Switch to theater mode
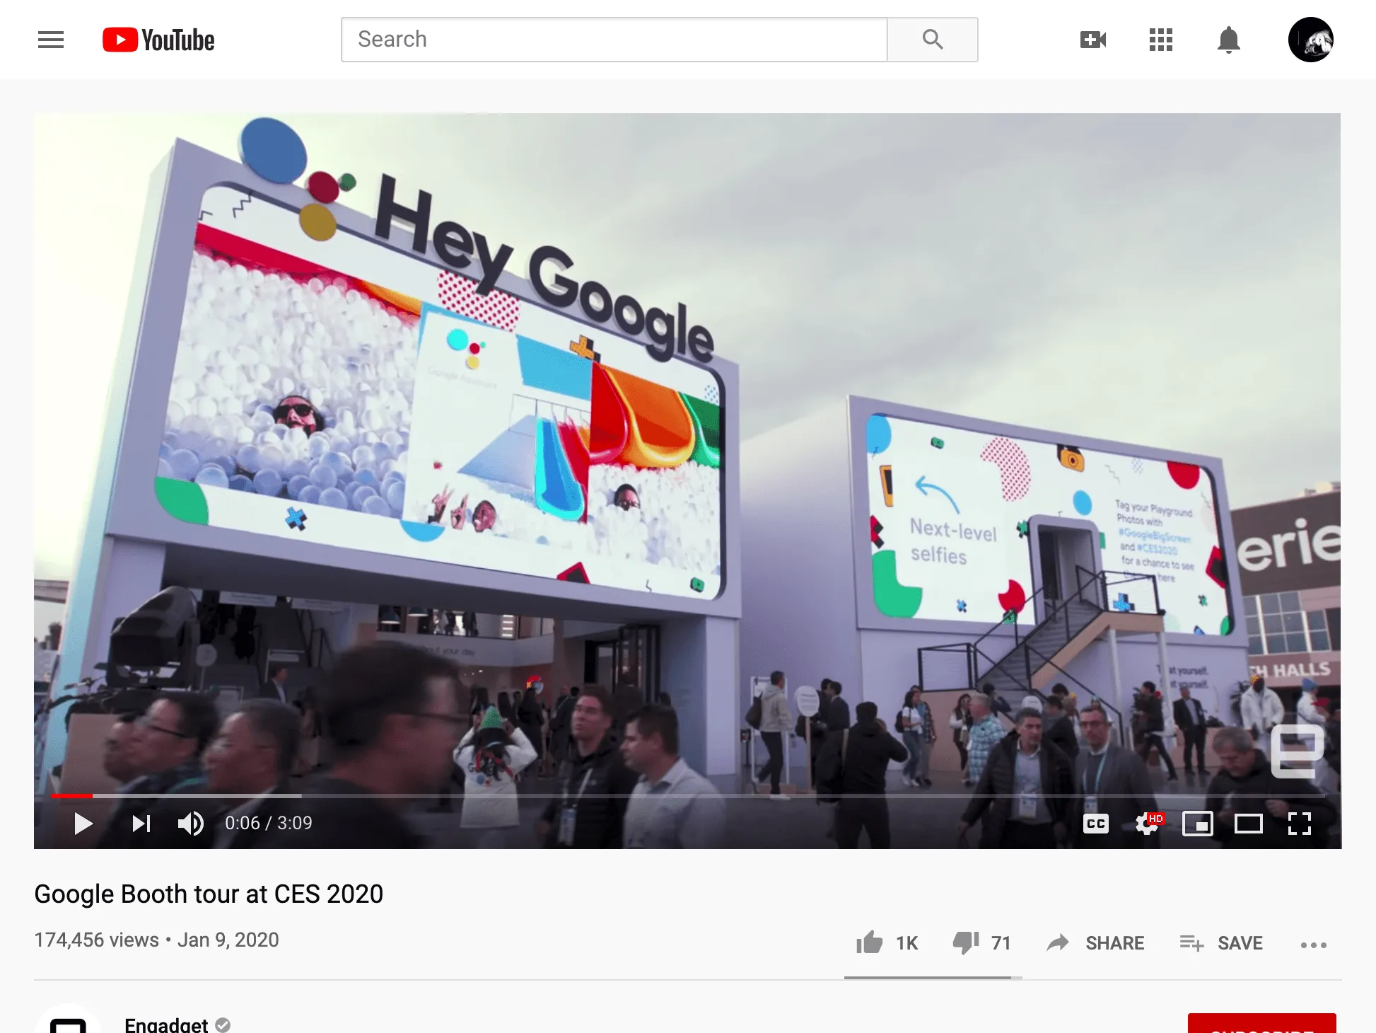Viewport: 1376px width, 1033px height. (x=1249, y=824)
